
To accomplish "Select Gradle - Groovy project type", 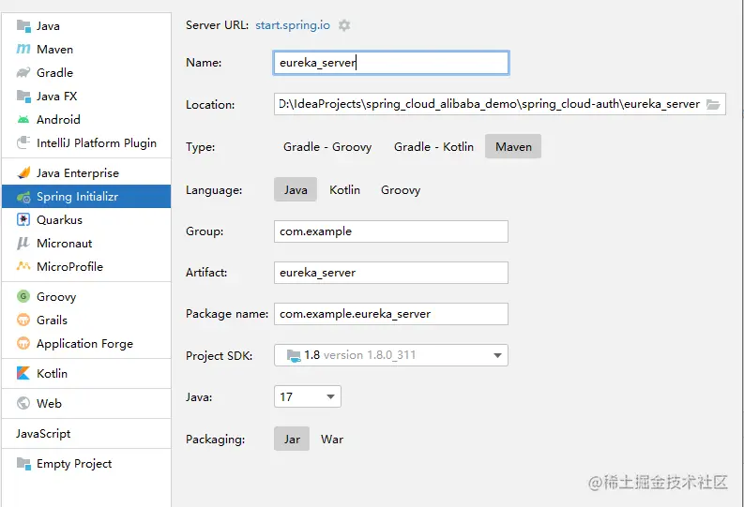I will (327, 147).
